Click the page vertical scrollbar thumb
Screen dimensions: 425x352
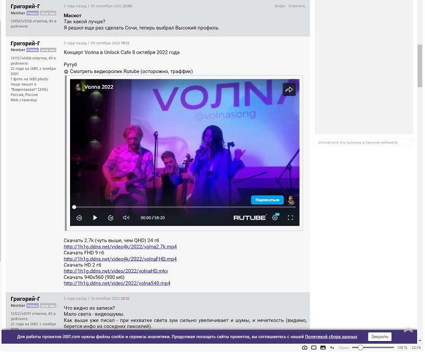pos(420,66)
